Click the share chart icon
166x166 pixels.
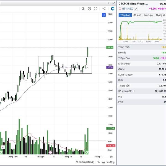104,9
